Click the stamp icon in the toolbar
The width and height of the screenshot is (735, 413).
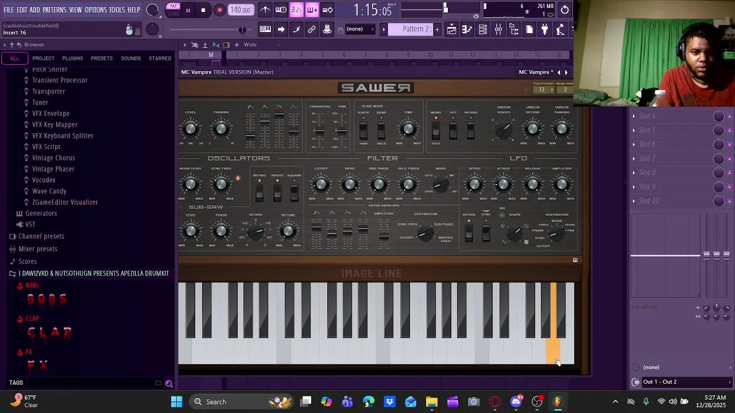[x=327, y=29]
